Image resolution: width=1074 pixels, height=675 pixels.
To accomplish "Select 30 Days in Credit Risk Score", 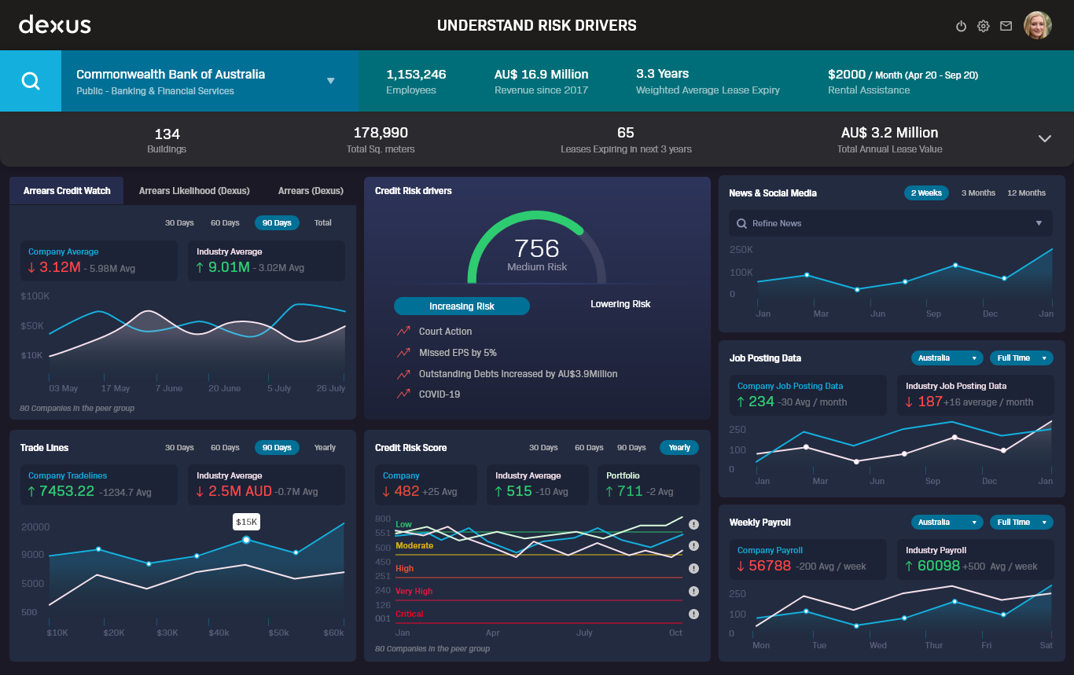I will click(543, 447).
